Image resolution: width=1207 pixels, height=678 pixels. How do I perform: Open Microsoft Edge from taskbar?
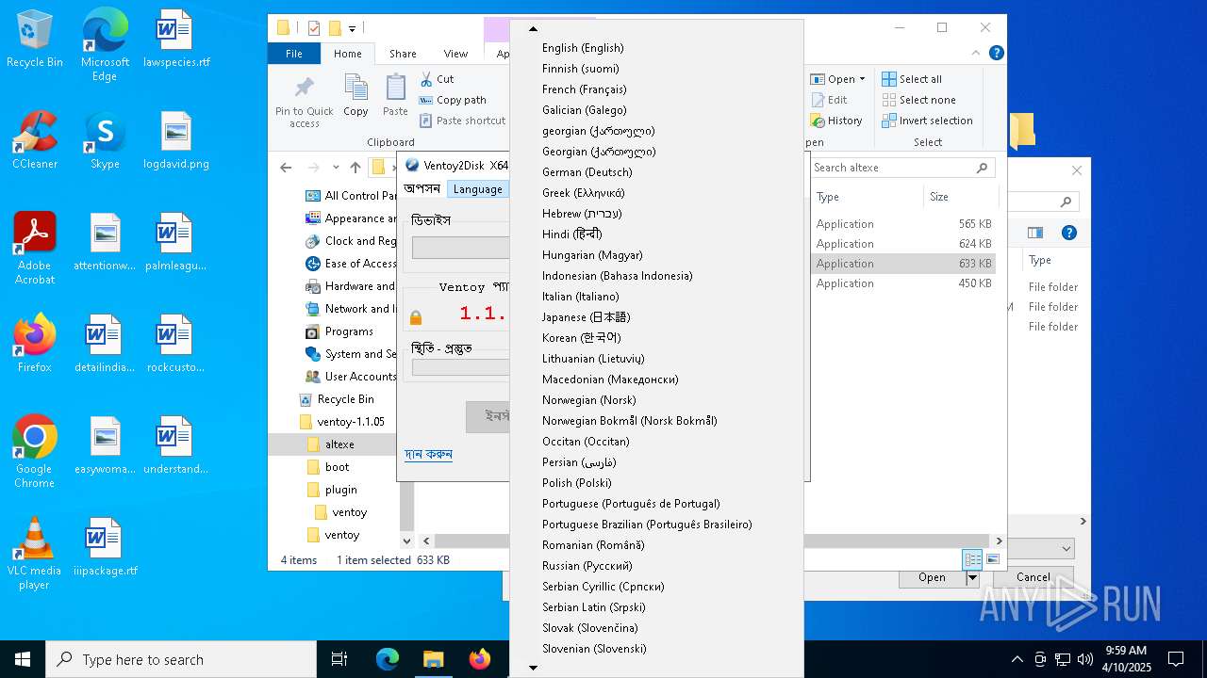[x=388, y=659]
